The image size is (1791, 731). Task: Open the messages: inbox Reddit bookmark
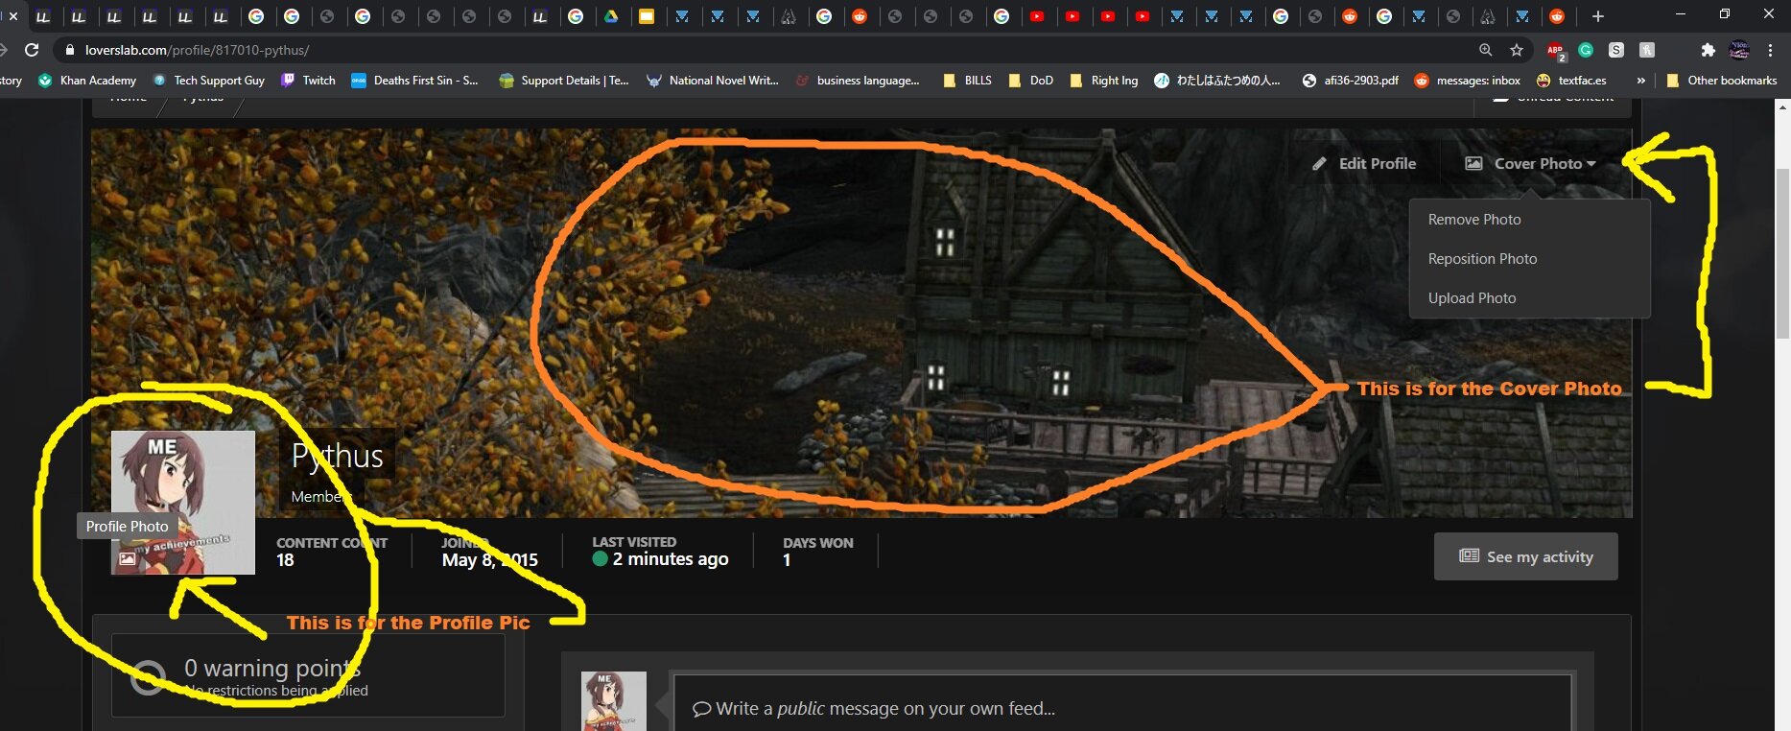1467,81
